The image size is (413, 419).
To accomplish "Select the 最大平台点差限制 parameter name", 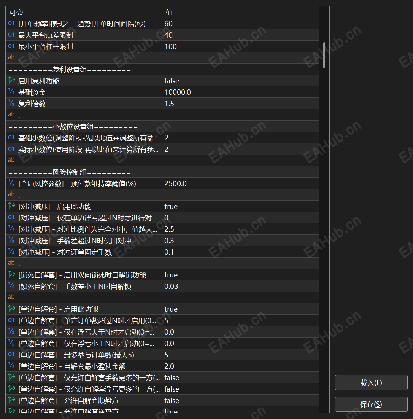I will click(x=45, y=35).
